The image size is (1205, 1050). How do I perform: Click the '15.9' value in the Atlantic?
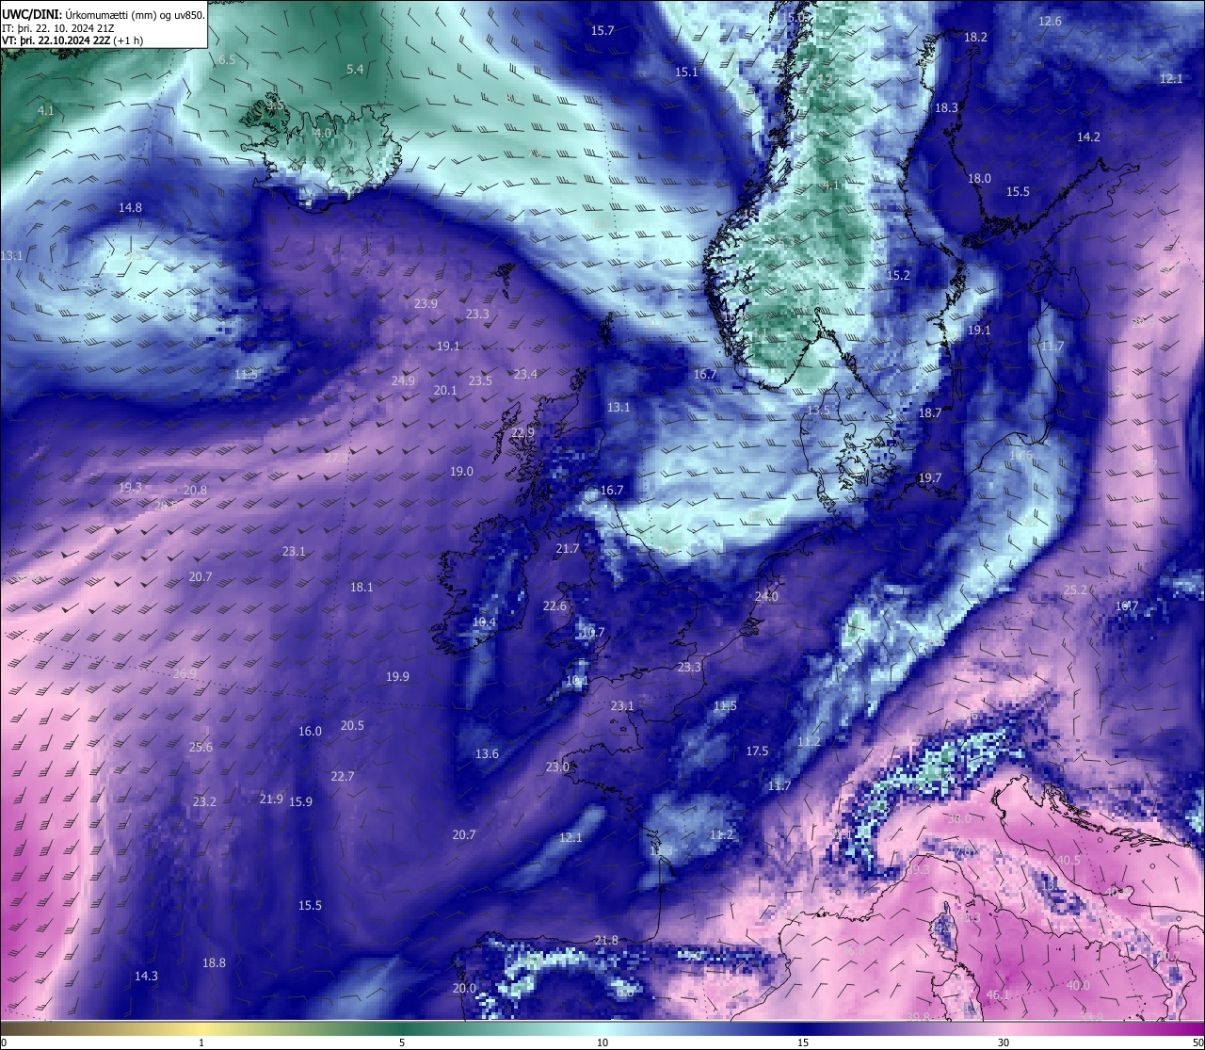(300, 801)
